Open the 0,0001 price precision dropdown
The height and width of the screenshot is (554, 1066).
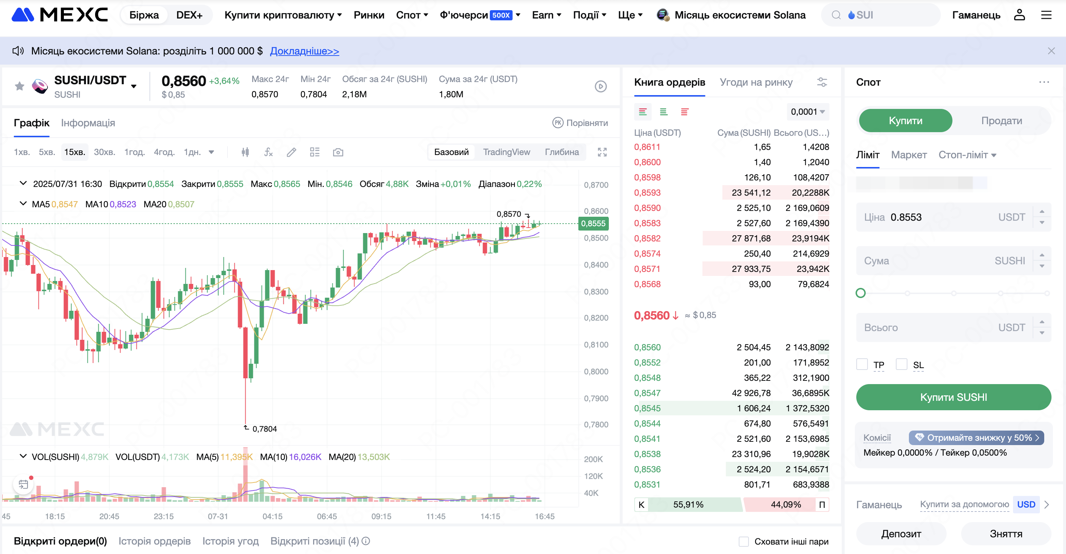pyautogui.click(x=807, y=112)
